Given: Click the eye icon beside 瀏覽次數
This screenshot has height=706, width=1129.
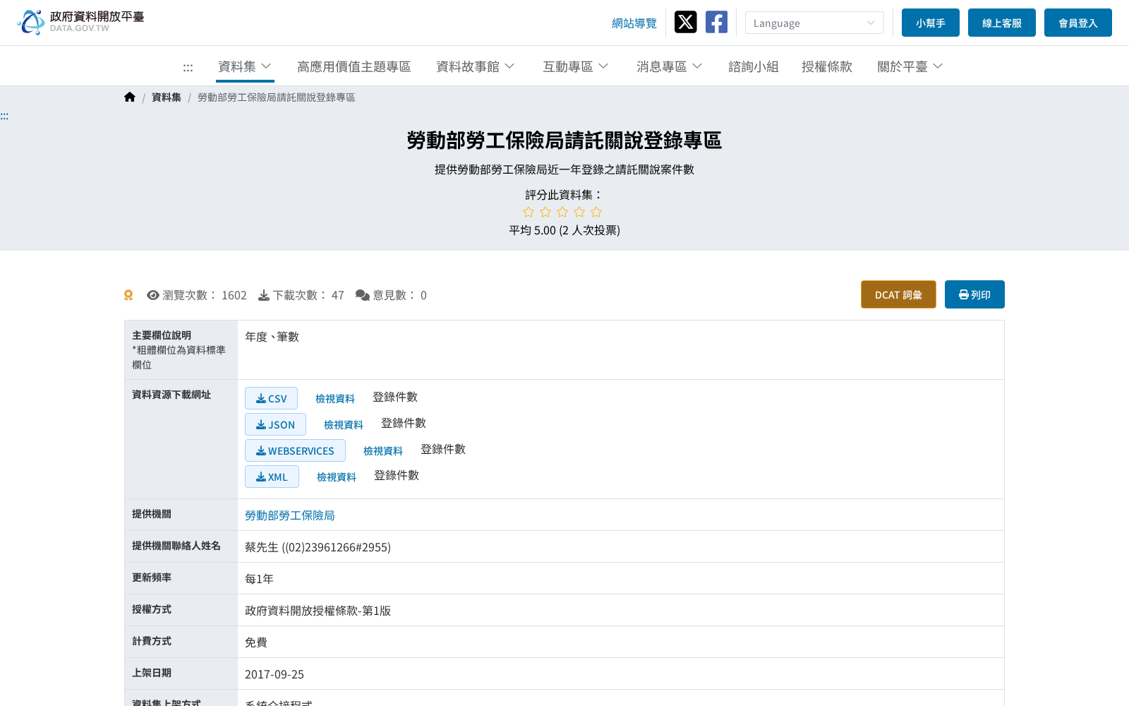Looking at the screenshot, I should coord(153,295).
